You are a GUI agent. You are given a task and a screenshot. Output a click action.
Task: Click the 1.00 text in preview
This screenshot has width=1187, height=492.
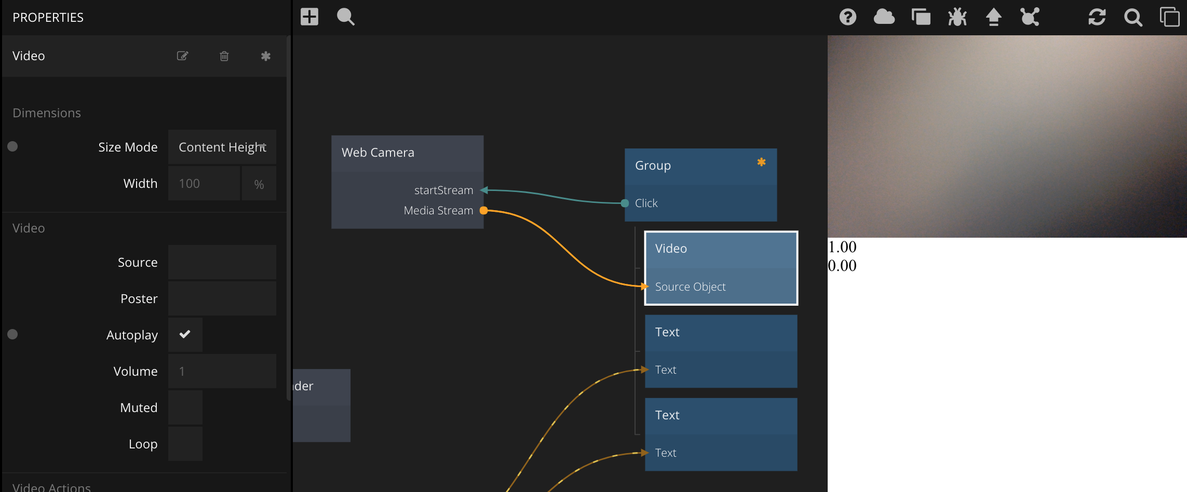(842, 247)
